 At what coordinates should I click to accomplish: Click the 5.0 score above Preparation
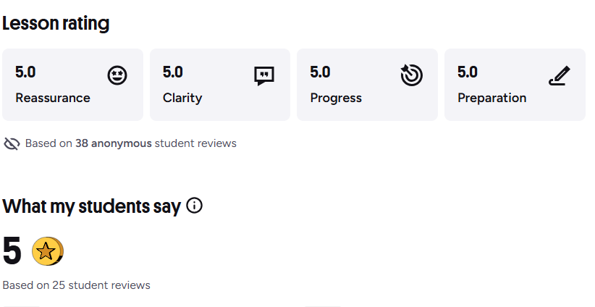(468, 72)
